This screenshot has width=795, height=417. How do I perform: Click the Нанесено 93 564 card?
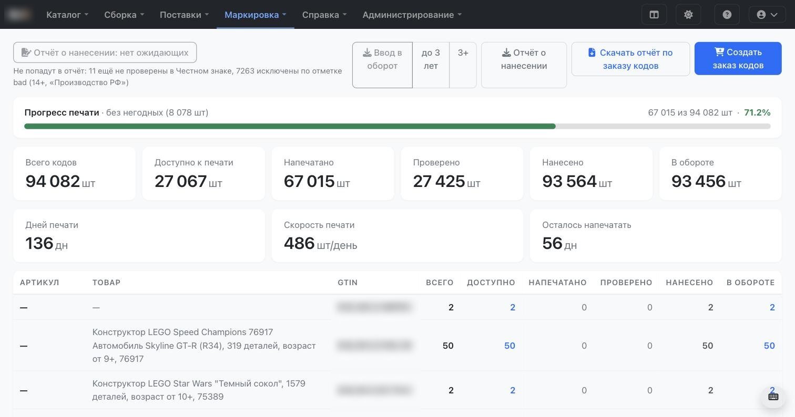tap(591, 173)
